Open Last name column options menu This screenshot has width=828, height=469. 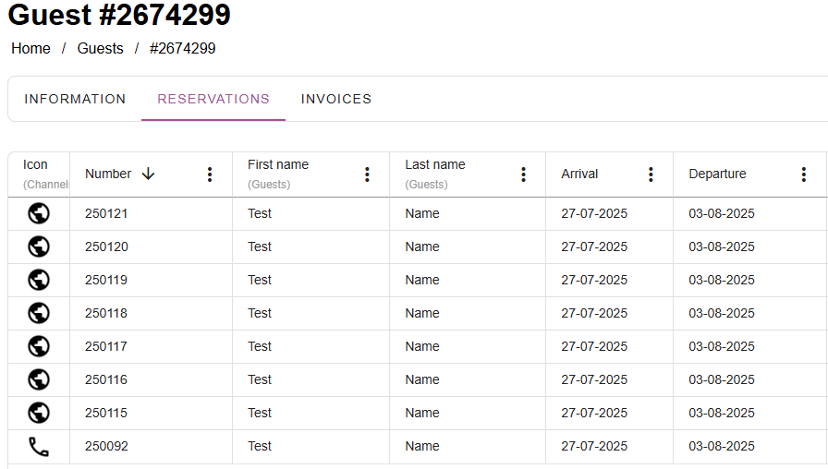(523, 174)
